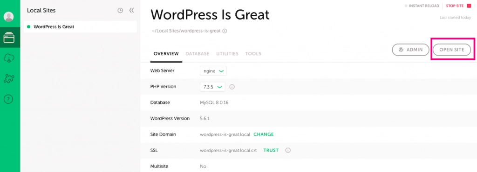The image size is (477, 172).
Task: Collapse the Local Sites panel with double chevron
Action: [131, 10]
